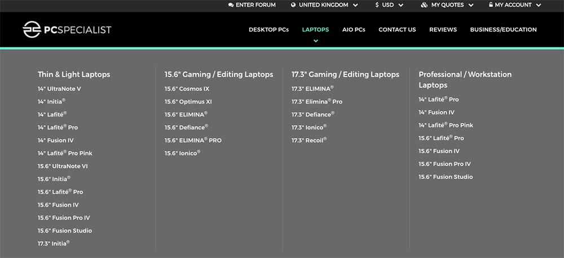Open 15.6" UltraNote VI laptop

pos(63,166)
